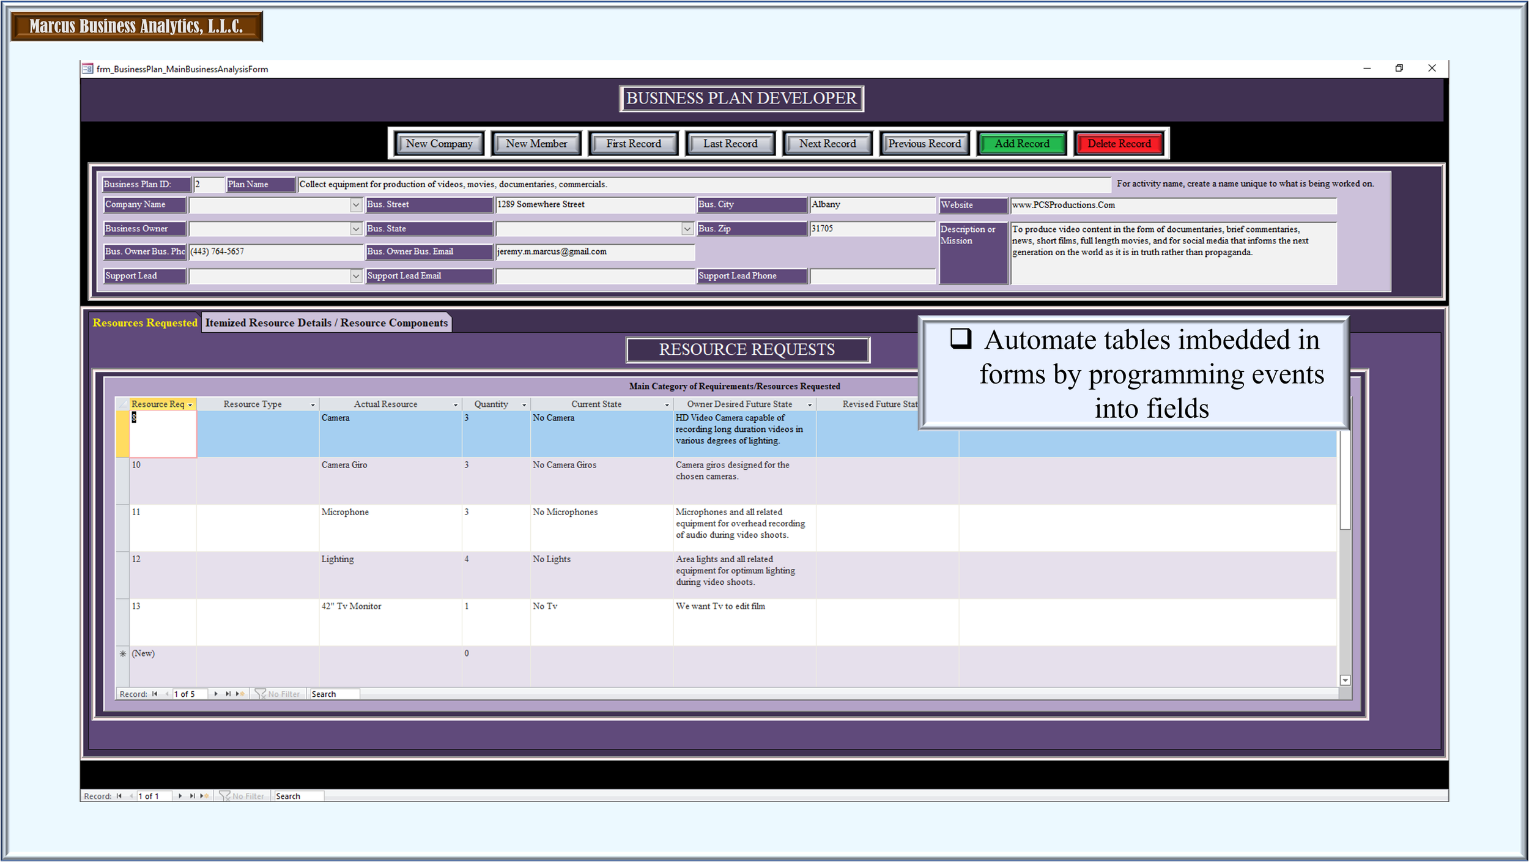The width and height of the screenshot is (1529, 862).
Task: Go to first record in main form navigator
Action: pyautogui.click(x=119, y=796)
